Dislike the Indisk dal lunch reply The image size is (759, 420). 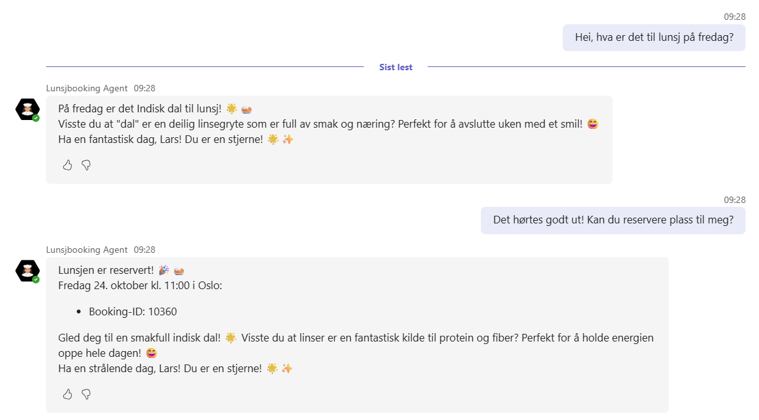[x=86, y=165]
